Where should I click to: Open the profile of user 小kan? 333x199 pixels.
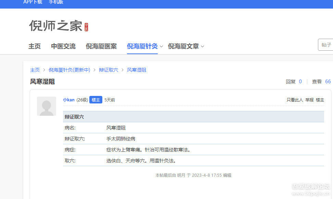coord(68,100)
